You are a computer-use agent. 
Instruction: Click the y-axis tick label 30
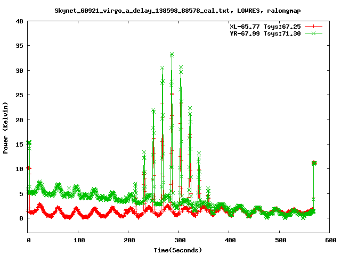tap(19, 71)
